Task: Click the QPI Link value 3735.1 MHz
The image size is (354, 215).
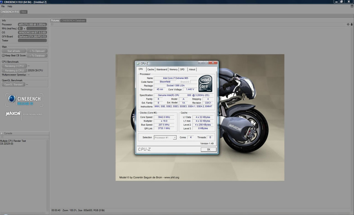Action: click(164, 128)
